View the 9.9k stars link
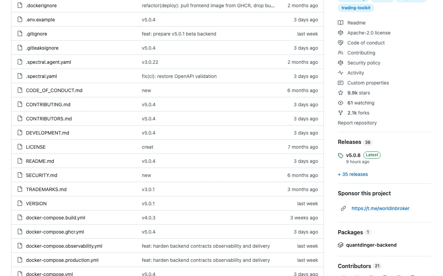 [359, 93]
